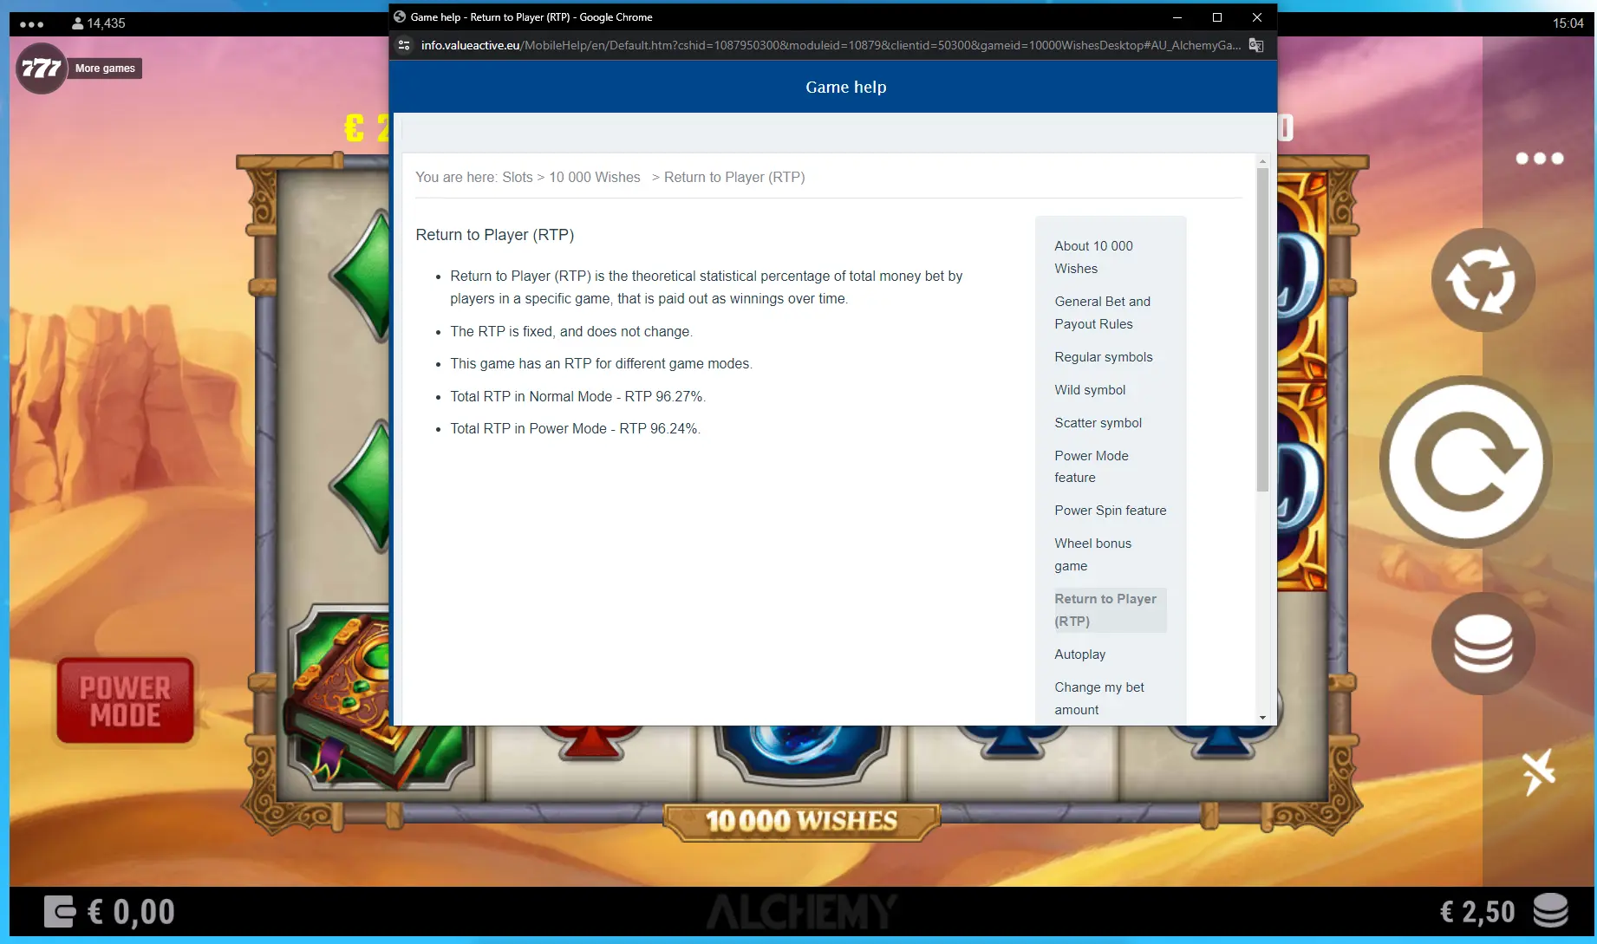Minimize the Game help Chrome window

(1177, 17)
